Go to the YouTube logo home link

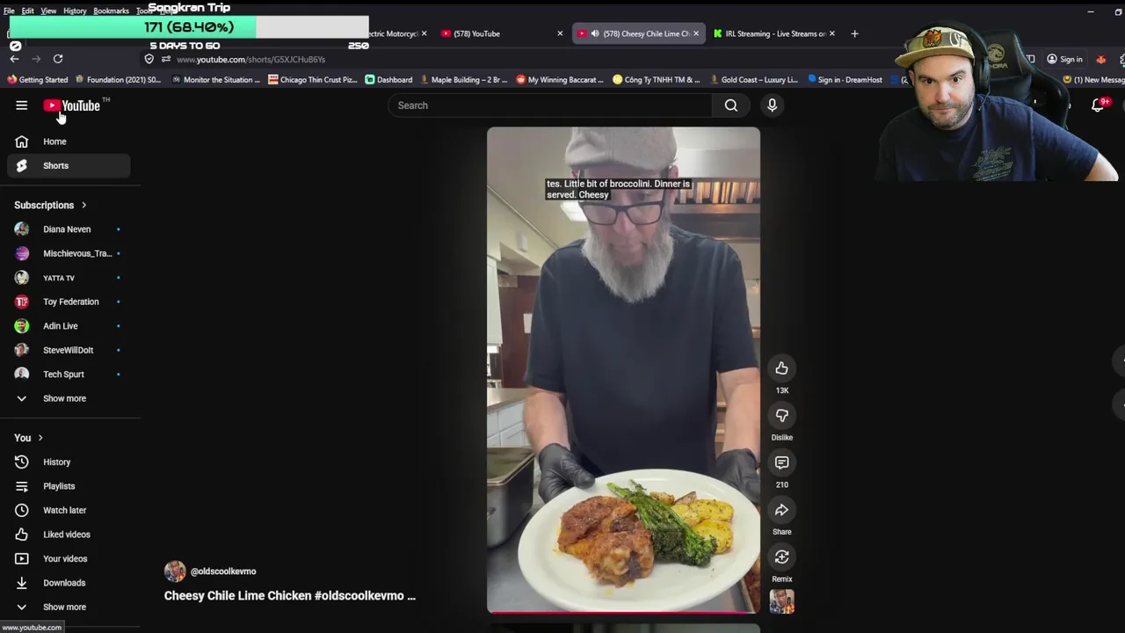(x=71, y=105)
